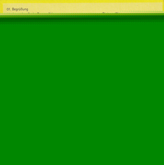Click the center of the large green area
The width and height of the screenshot is (164, 165).
click(x=82, y=93)
